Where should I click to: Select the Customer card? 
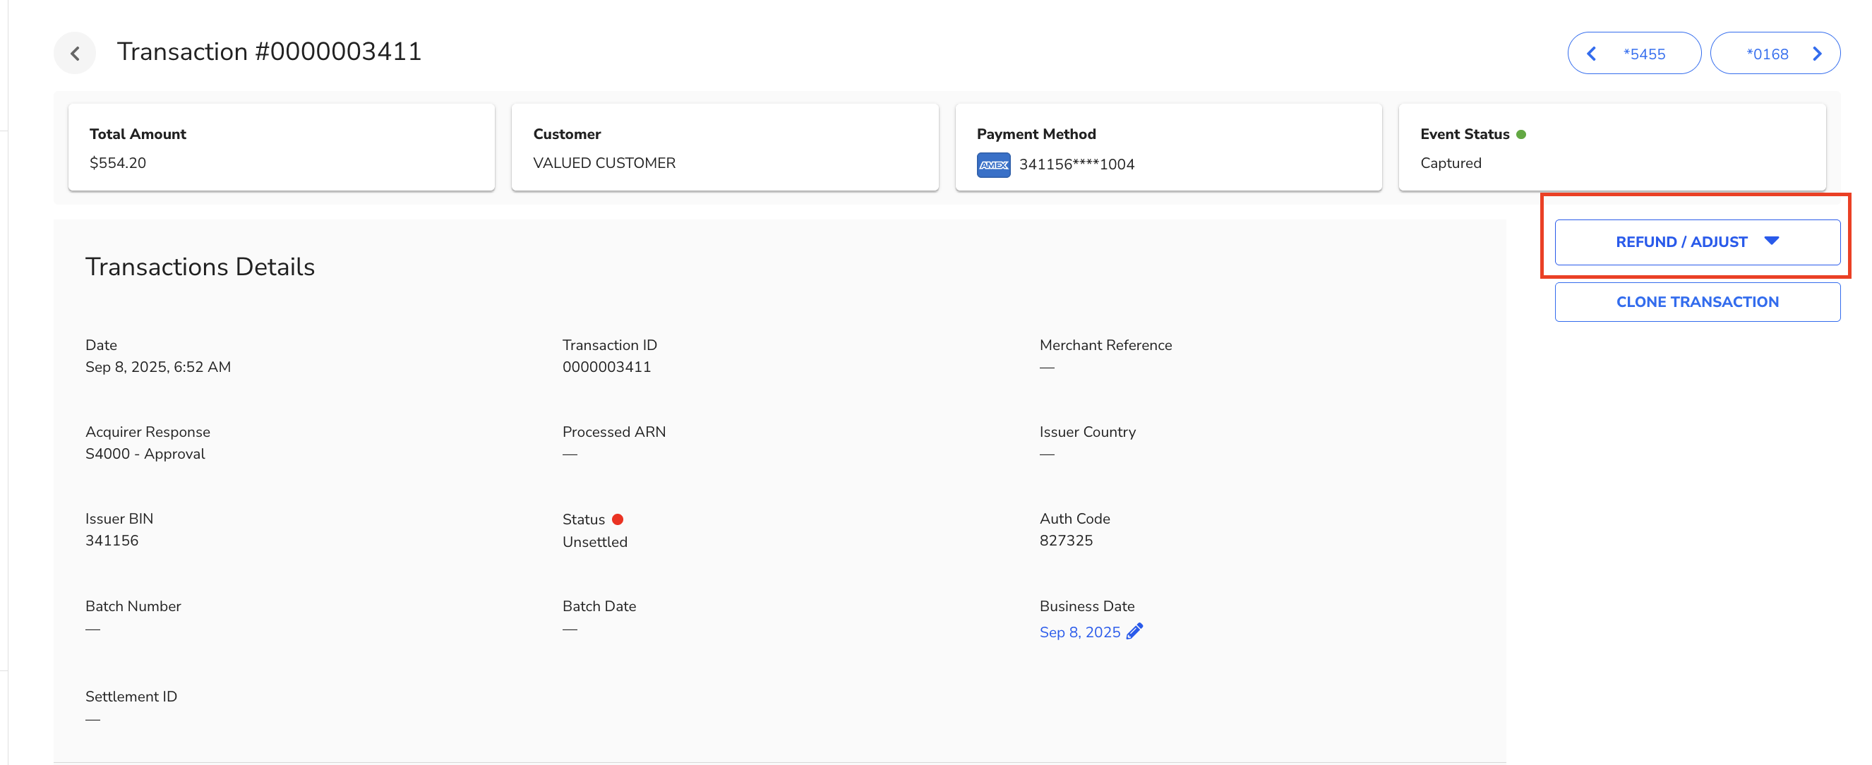[724, 147]
